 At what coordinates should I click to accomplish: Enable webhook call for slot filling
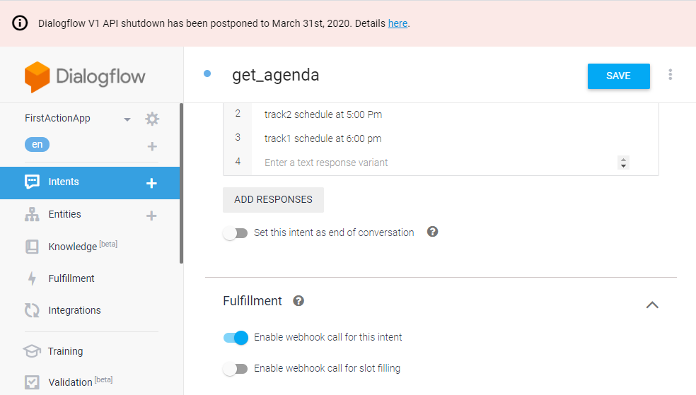pyautogui.click(x=236, y=368)
